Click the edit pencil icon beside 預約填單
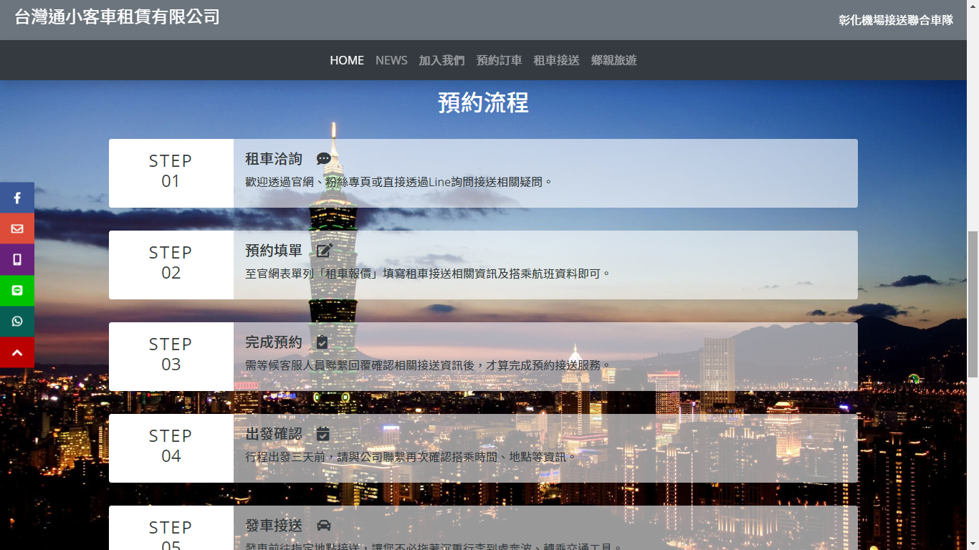Viewport: 979px width, 550px height. (325, 251)
